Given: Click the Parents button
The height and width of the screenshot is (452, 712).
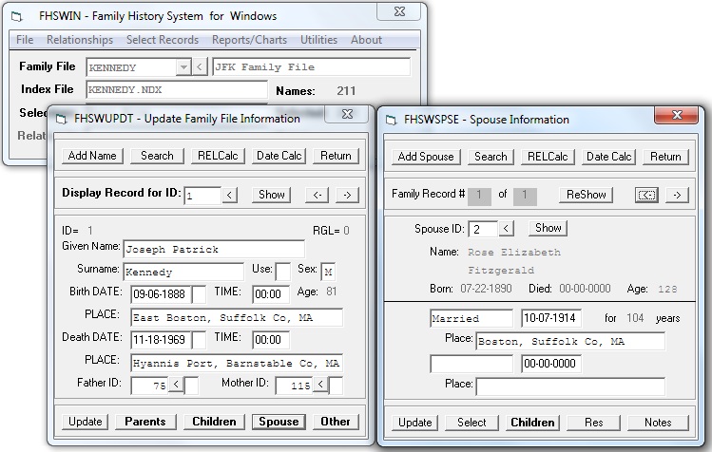Looking at the screenshot, I should click(145, 422).
